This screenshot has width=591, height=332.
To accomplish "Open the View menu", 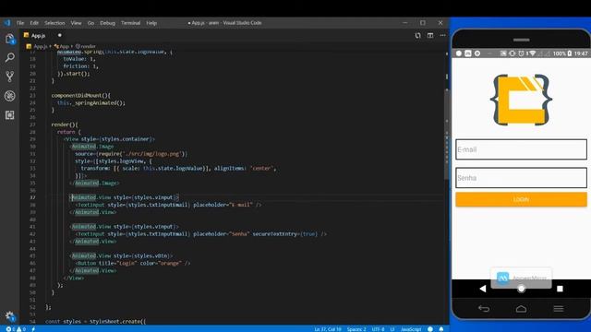I will [x=76, y=23].
